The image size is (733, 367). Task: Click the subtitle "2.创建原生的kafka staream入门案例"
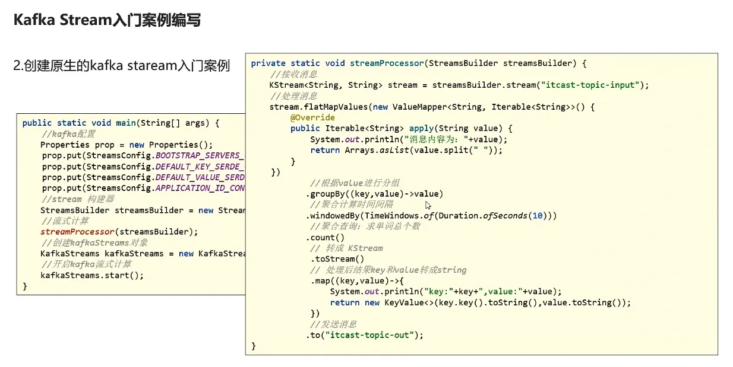coord(122,65)
